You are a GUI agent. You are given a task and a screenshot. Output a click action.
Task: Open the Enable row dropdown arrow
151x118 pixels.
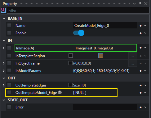pyautogui.click(x=145, y=33)
